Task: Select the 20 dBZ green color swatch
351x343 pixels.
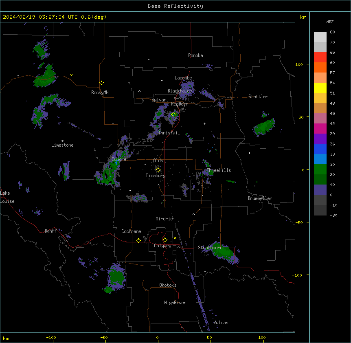Action: tap(320, 169)
